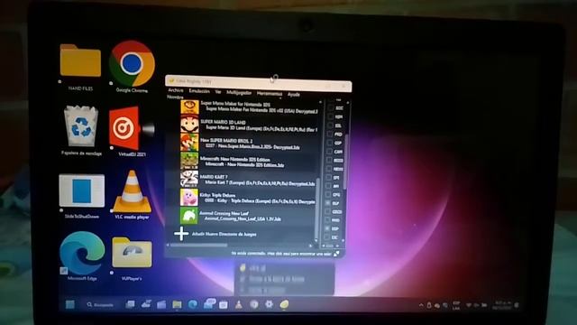The height and width of the screenshot is (325, 577).
Task: Toggle the CFG checkbox in side panel
Action: [x=328, y=195]
